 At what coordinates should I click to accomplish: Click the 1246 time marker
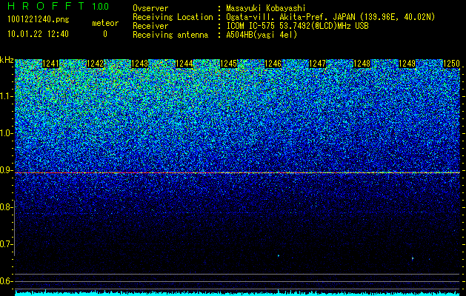[273, 64]
